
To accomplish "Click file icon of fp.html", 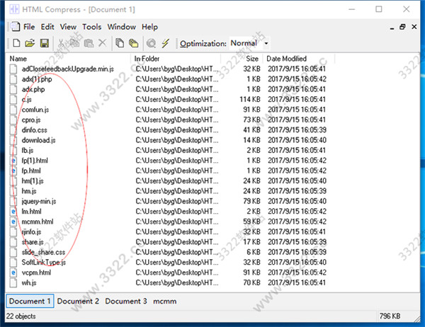I will point(13,171).
